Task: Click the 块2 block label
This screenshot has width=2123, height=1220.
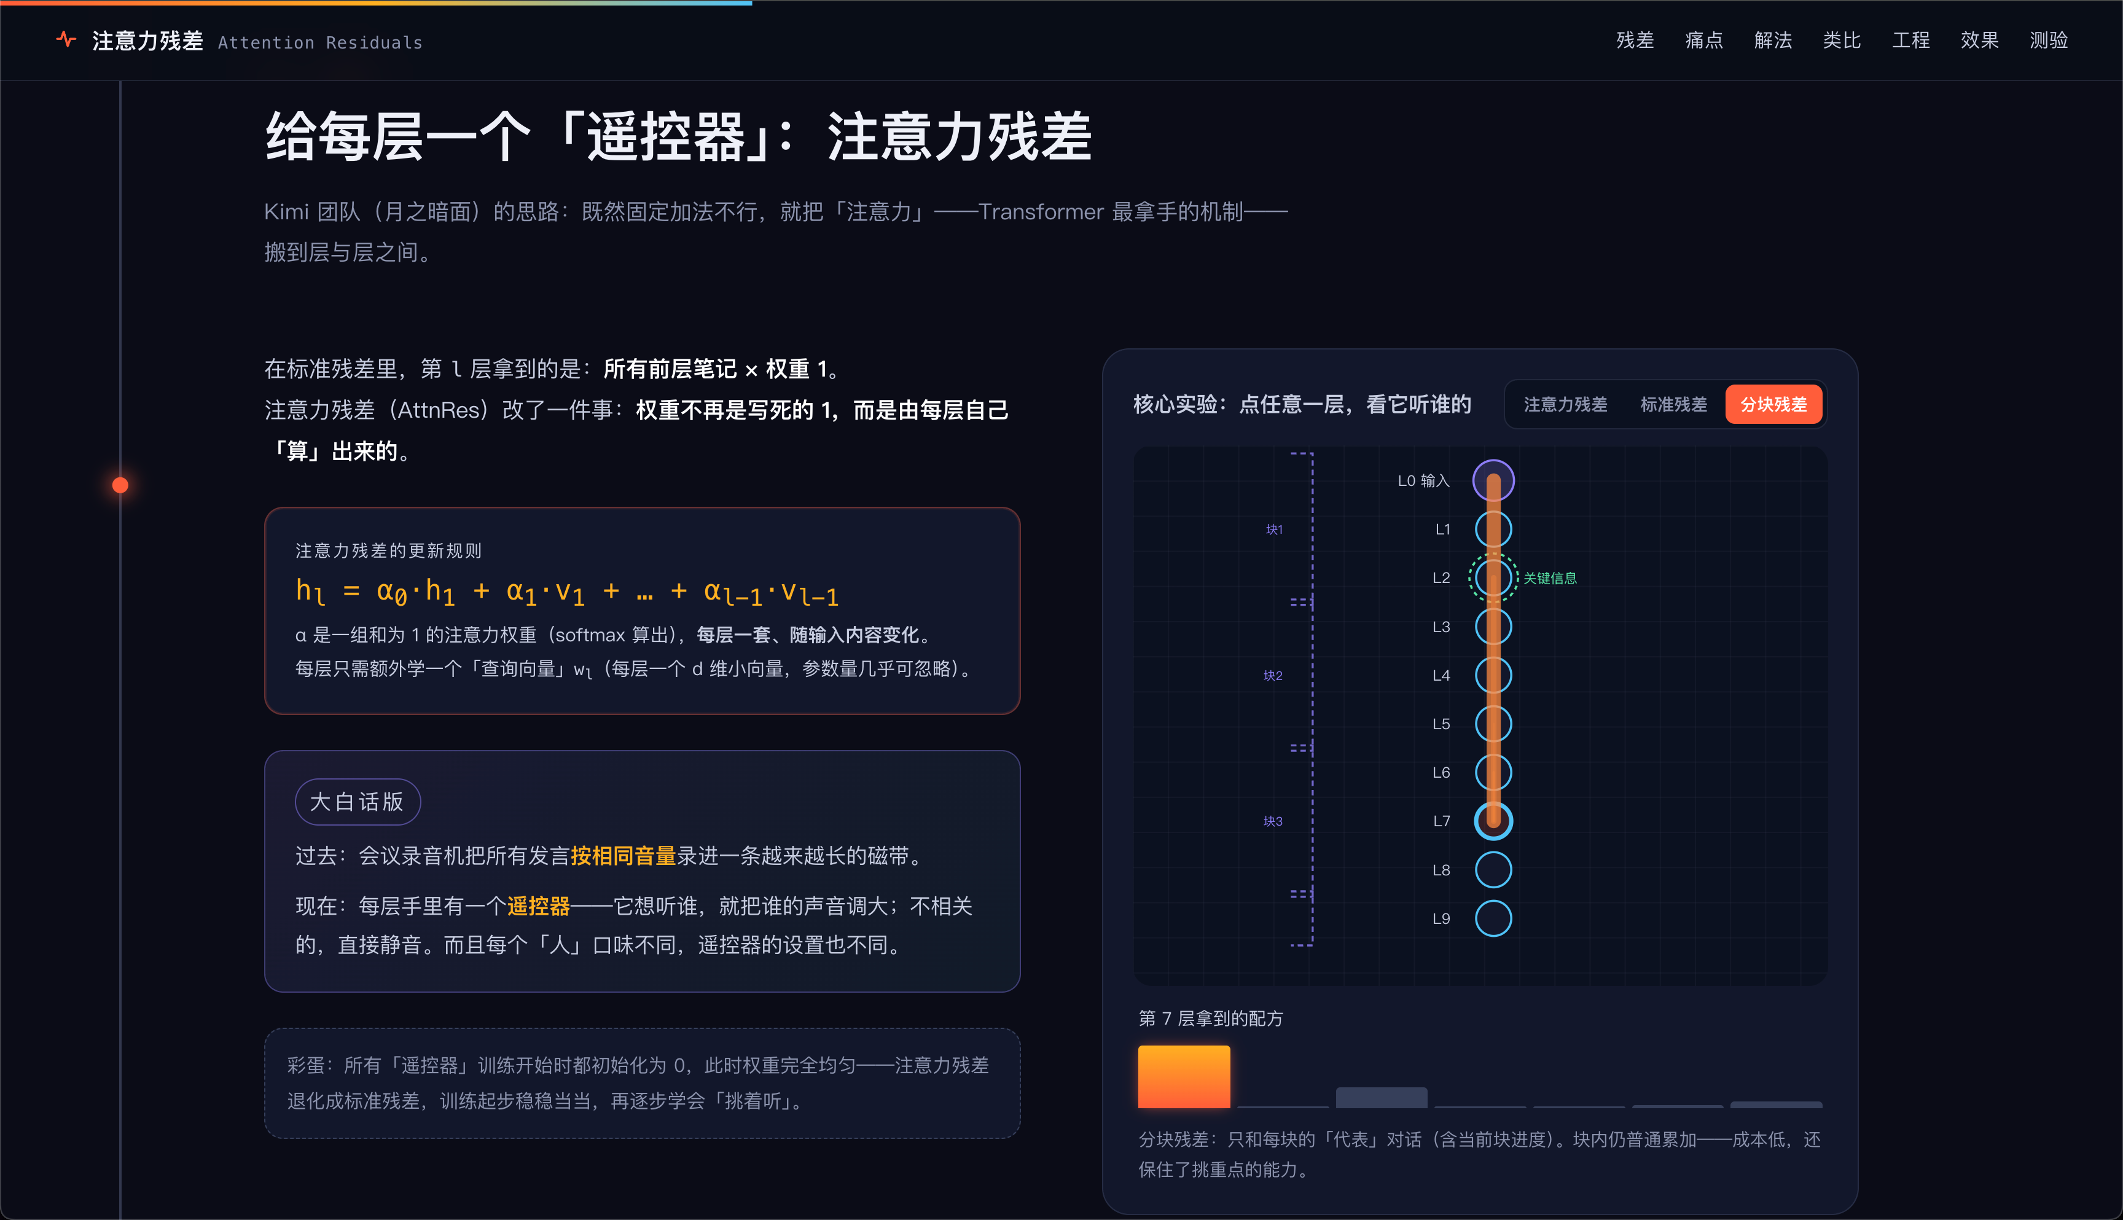Action: point(1273,675)
